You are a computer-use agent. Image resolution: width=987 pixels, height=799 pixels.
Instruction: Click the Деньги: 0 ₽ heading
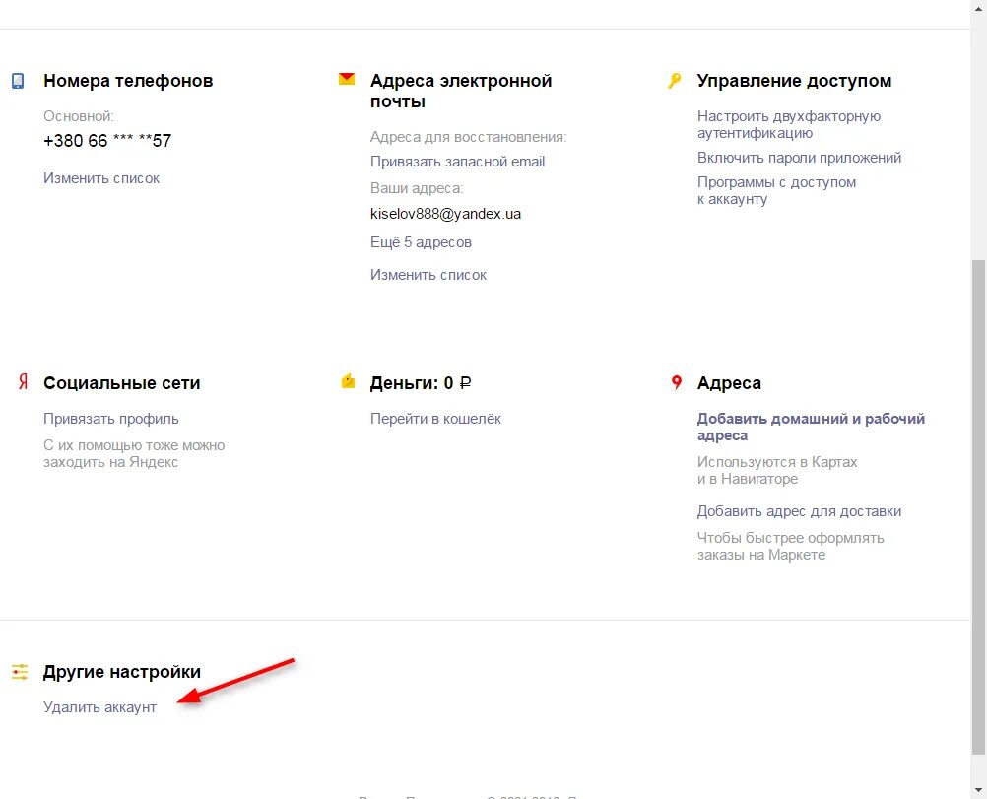[x=421, y=383]
